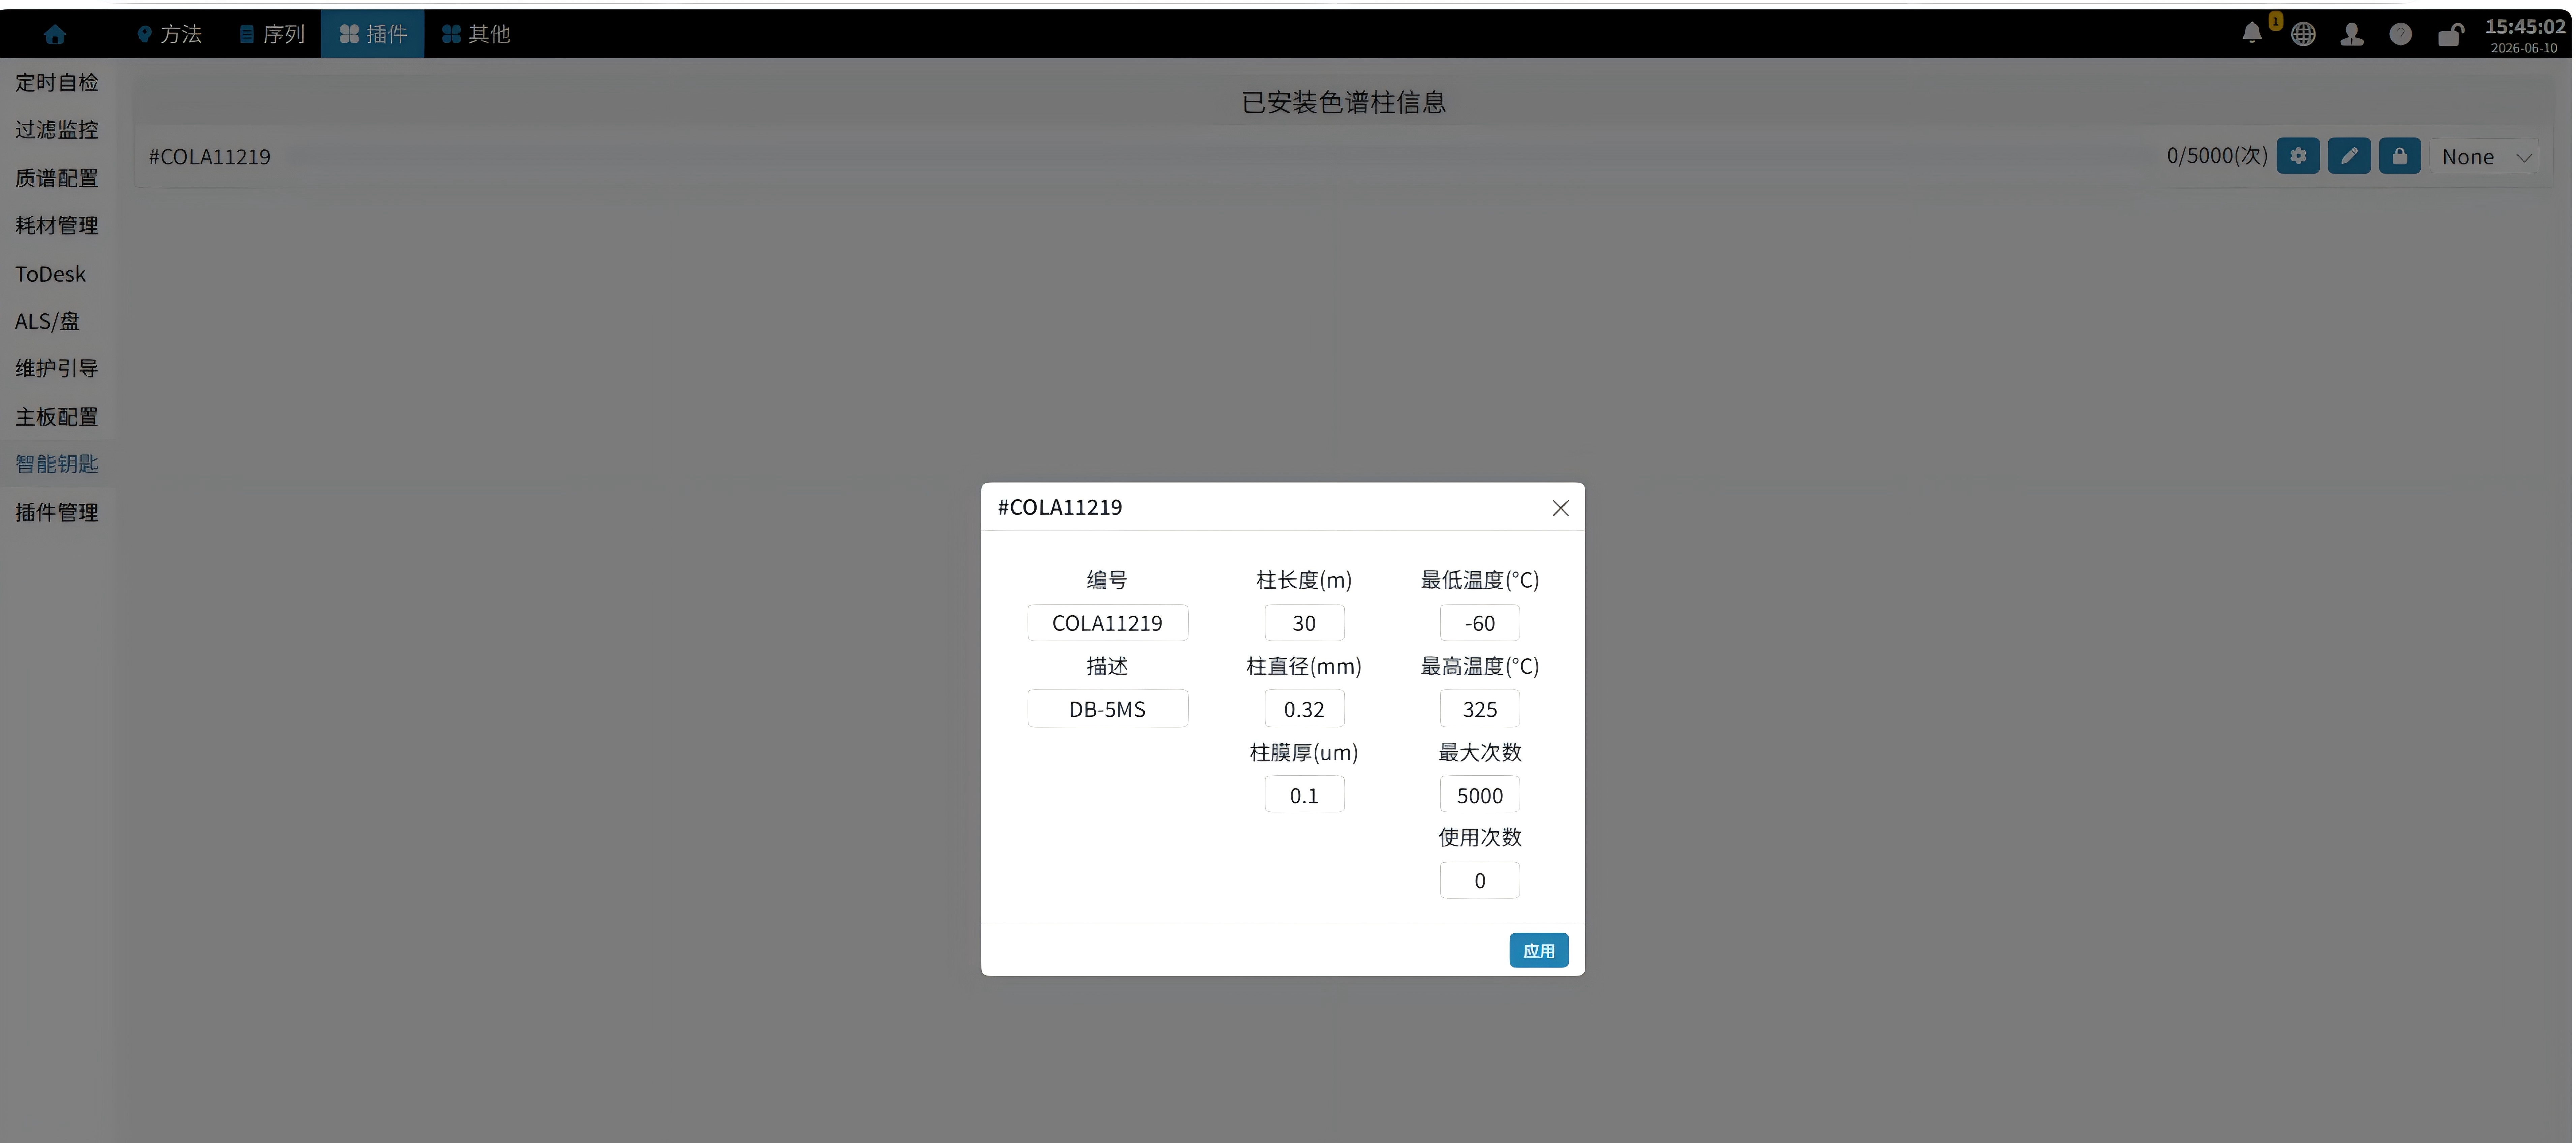
Task: Open 维护引导 in sidebar
Action: pyautogui.click(x=57, y=369)
